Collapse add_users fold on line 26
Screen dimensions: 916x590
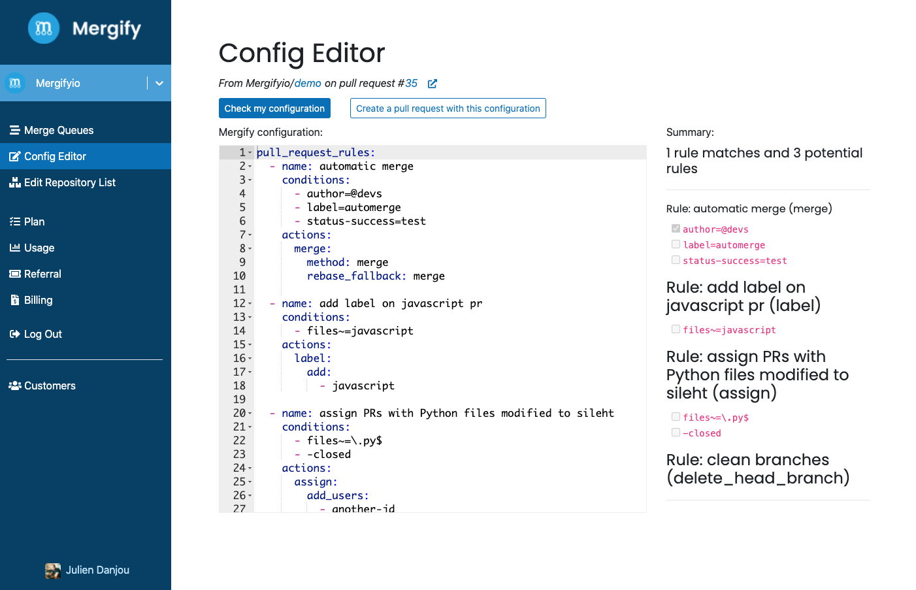point(250,495)
